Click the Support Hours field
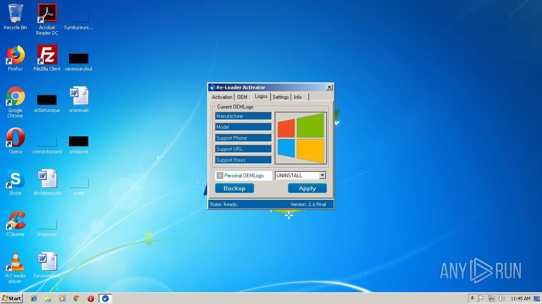The image size is (542, 304). tap(243, 160)
